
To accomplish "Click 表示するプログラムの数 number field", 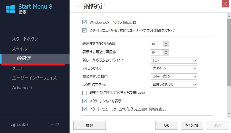I will click(x=157, y=44).
